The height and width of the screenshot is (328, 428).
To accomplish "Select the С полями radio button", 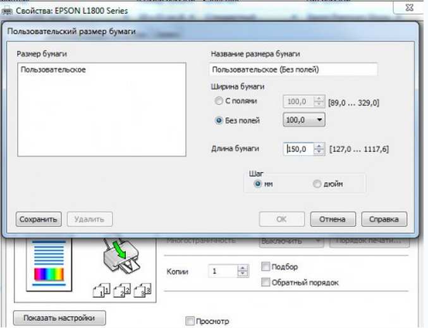I will click(218, 100).
